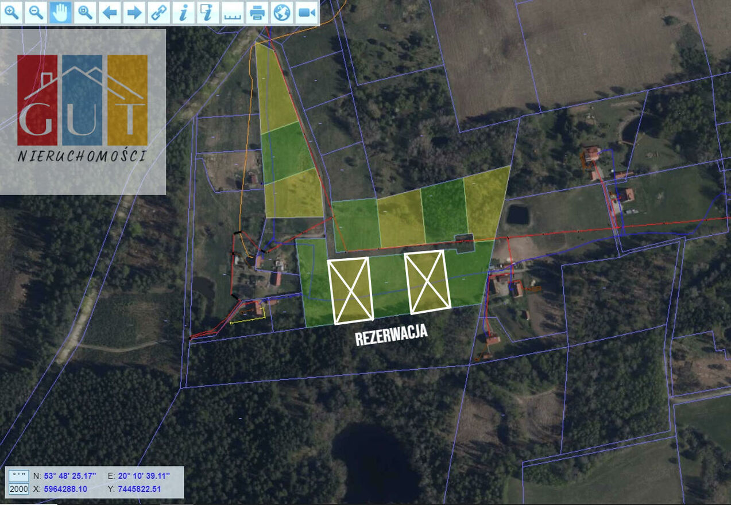
Task: Select the info identify tool
Action: click(x=183, y=12)
